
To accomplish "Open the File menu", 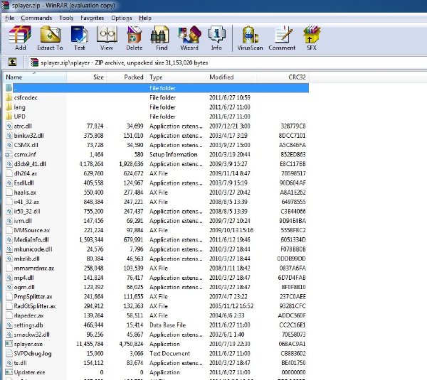I will (9, 18).
